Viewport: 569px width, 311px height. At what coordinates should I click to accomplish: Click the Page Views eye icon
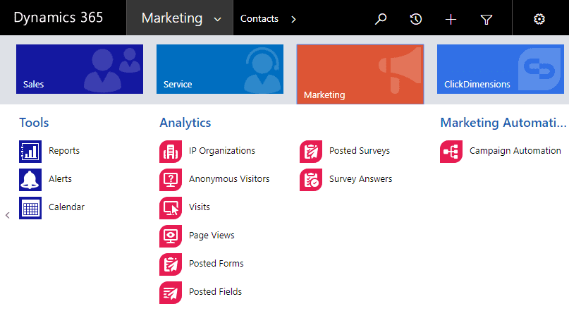coord(171,236)
